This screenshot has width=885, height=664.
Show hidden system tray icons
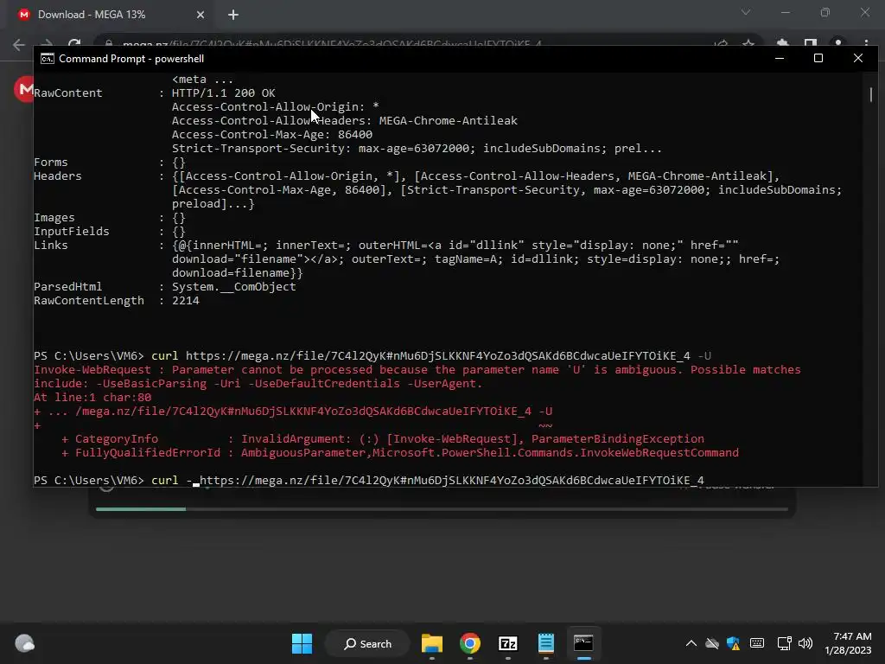(x=691, y=643)
